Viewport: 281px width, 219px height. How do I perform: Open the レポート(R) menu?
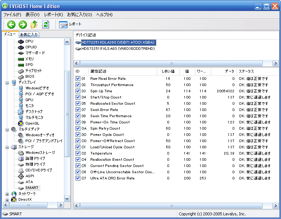pyautogui.click(x=54, y=15)
